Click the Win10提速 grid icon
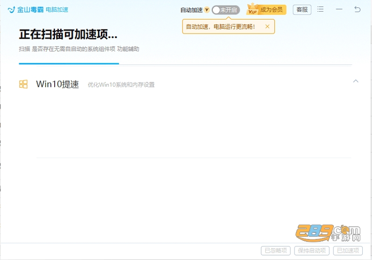This screenshot has height=260, width=372. [23, 84]
